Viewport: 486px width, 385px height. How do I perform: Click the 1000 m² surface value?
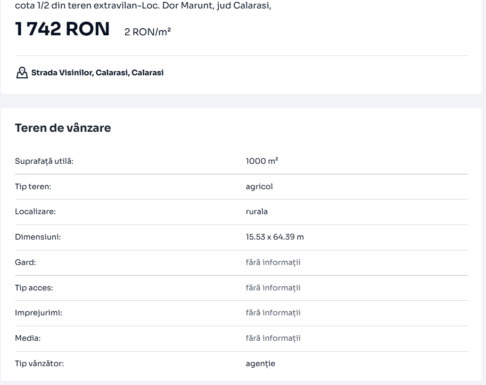pyautogui.click(x=262, y=161)
